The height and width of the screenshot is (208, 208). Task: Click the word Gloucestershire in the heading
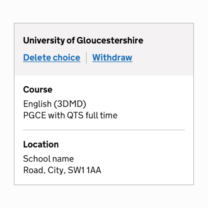click(x=110, y=41)
